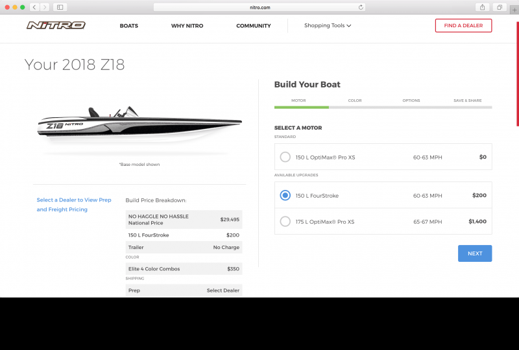Click the Build Price Breakdown label
The height and width of the screenshot is (350, 519).
coord(156,200)
